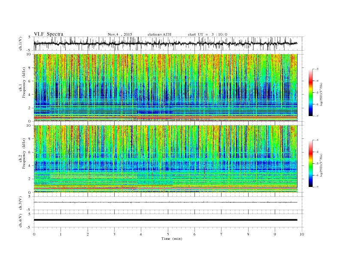The image size is (340, 263).
Task: Click the "-7" tick on lower colorbar
Action: pos(316,187)
